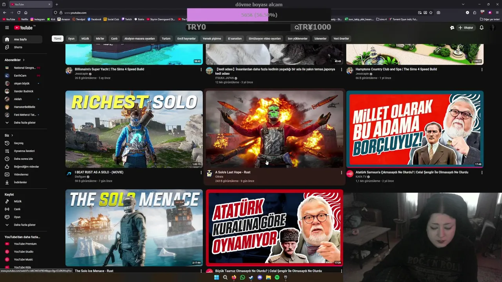Open the Windows Start menu
The image size is (502, 282).
click(x=216, y=278)
